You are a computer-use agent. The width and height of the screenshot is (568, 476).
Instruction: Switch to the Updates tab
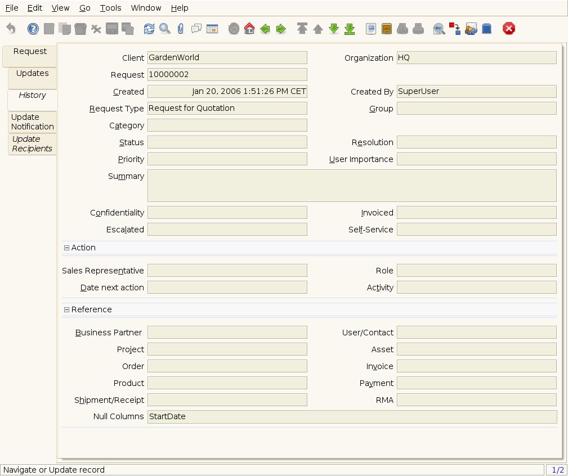click(x=32, y=74)
